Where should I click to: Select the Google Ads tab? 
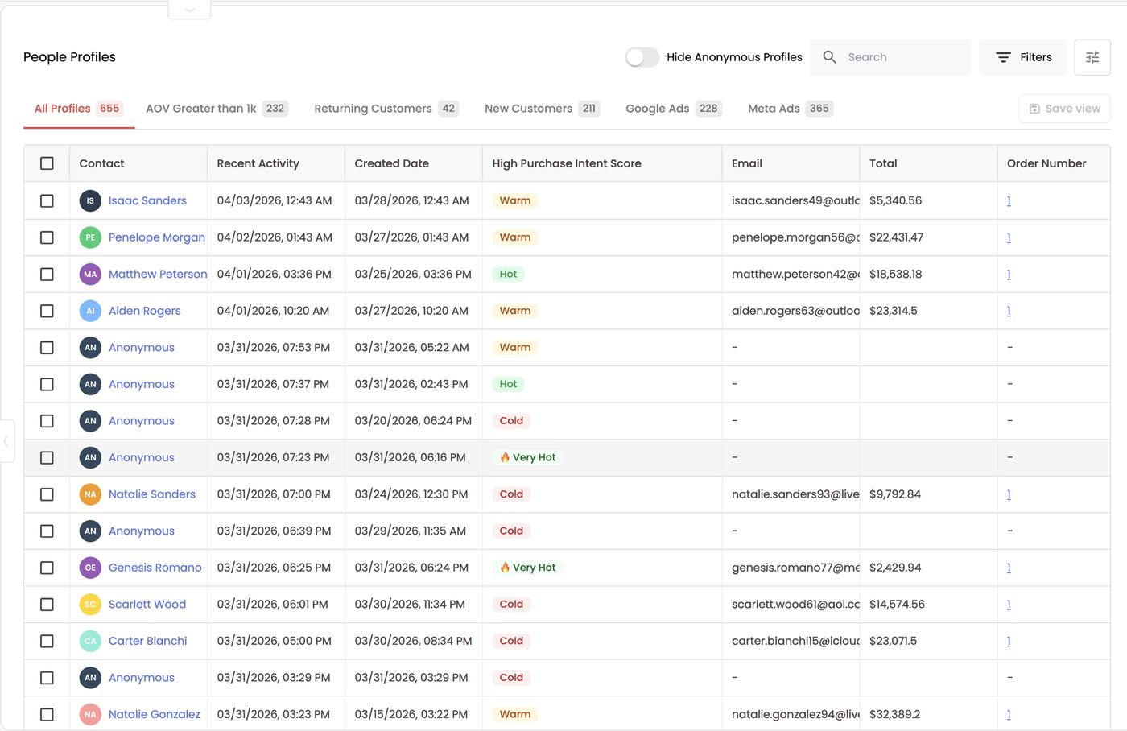[x=673, y=109]
